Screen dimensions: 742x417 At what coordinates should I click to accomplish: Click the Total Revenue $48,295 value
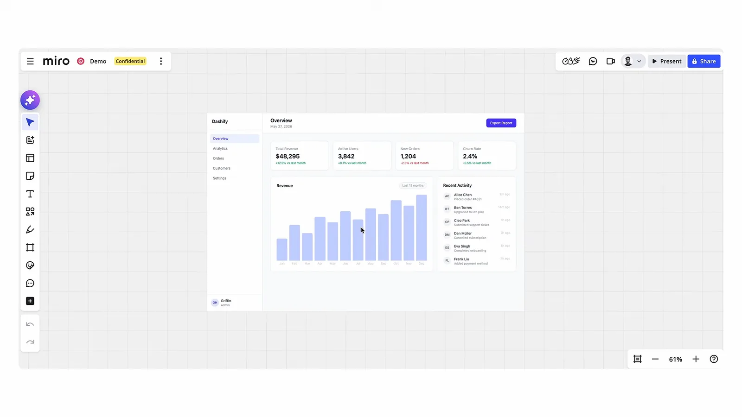288,157
